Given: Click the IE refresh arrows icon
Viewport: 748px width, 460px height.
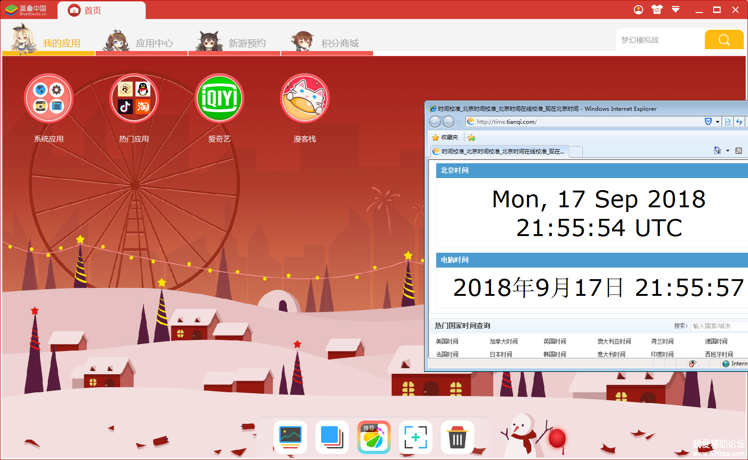Looking at the screenshot, I should click(739, 121).
